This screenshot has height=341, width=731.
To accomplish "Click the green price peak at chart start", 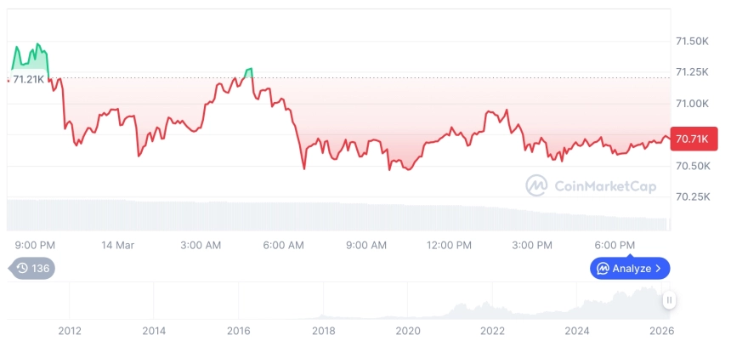I will click(x=37, y=48).
